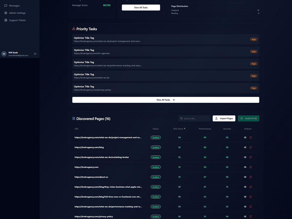The image size is (292, 219).
Task: Click the Audited badge on the blog row
Action: click(156, 147)
